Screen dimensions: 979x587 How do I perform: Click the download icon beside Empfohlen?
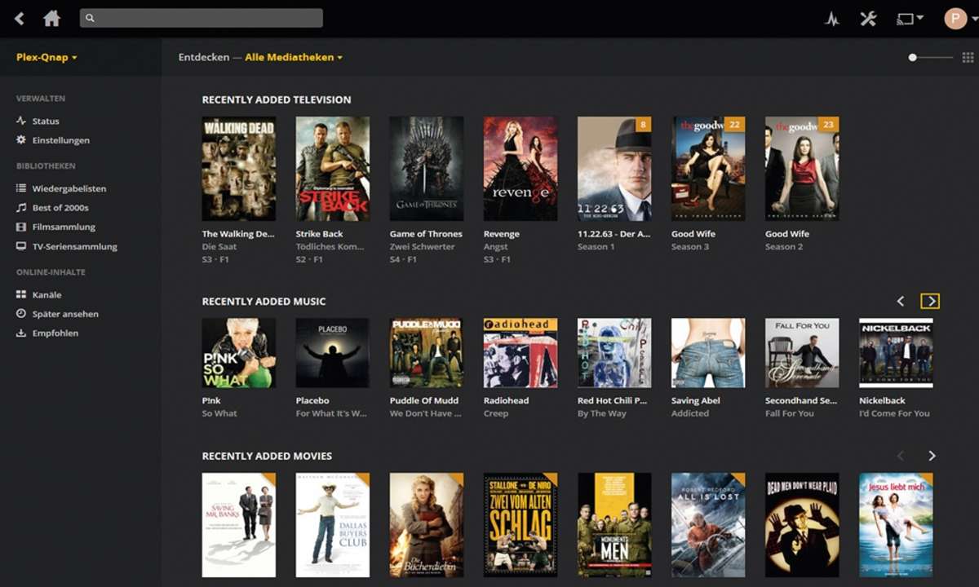point(21,333)
